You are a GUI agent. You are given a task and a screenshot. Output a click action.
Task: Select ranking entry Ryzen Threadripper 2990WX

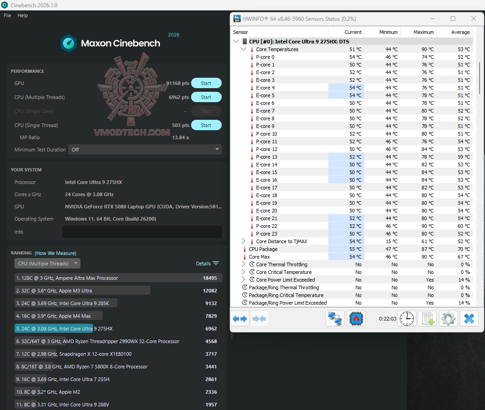(118, 341)
